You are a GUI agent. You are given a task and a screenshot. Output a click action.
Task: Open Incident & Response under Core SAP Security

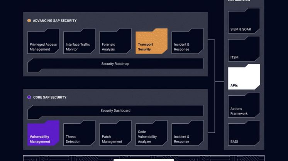coord(187,133)
